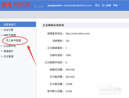129x98 pixels.
Task: Click the 总邮箱数 value 101
Action: coord(67,41)
